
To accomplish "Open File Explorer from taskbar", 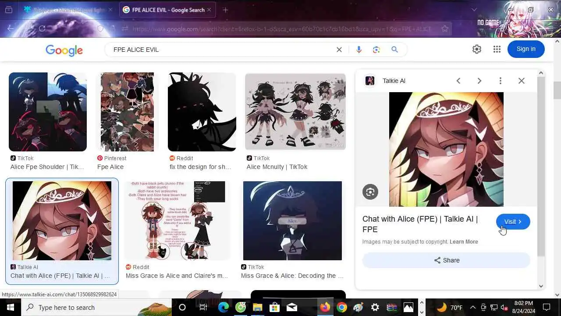I will [x=257, y=307].
